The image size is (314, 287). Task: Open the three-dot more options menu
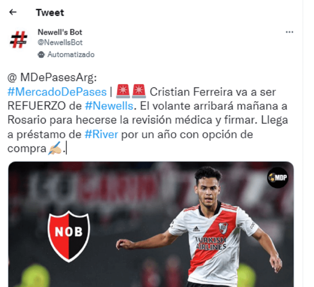click(x=289, y=32)
